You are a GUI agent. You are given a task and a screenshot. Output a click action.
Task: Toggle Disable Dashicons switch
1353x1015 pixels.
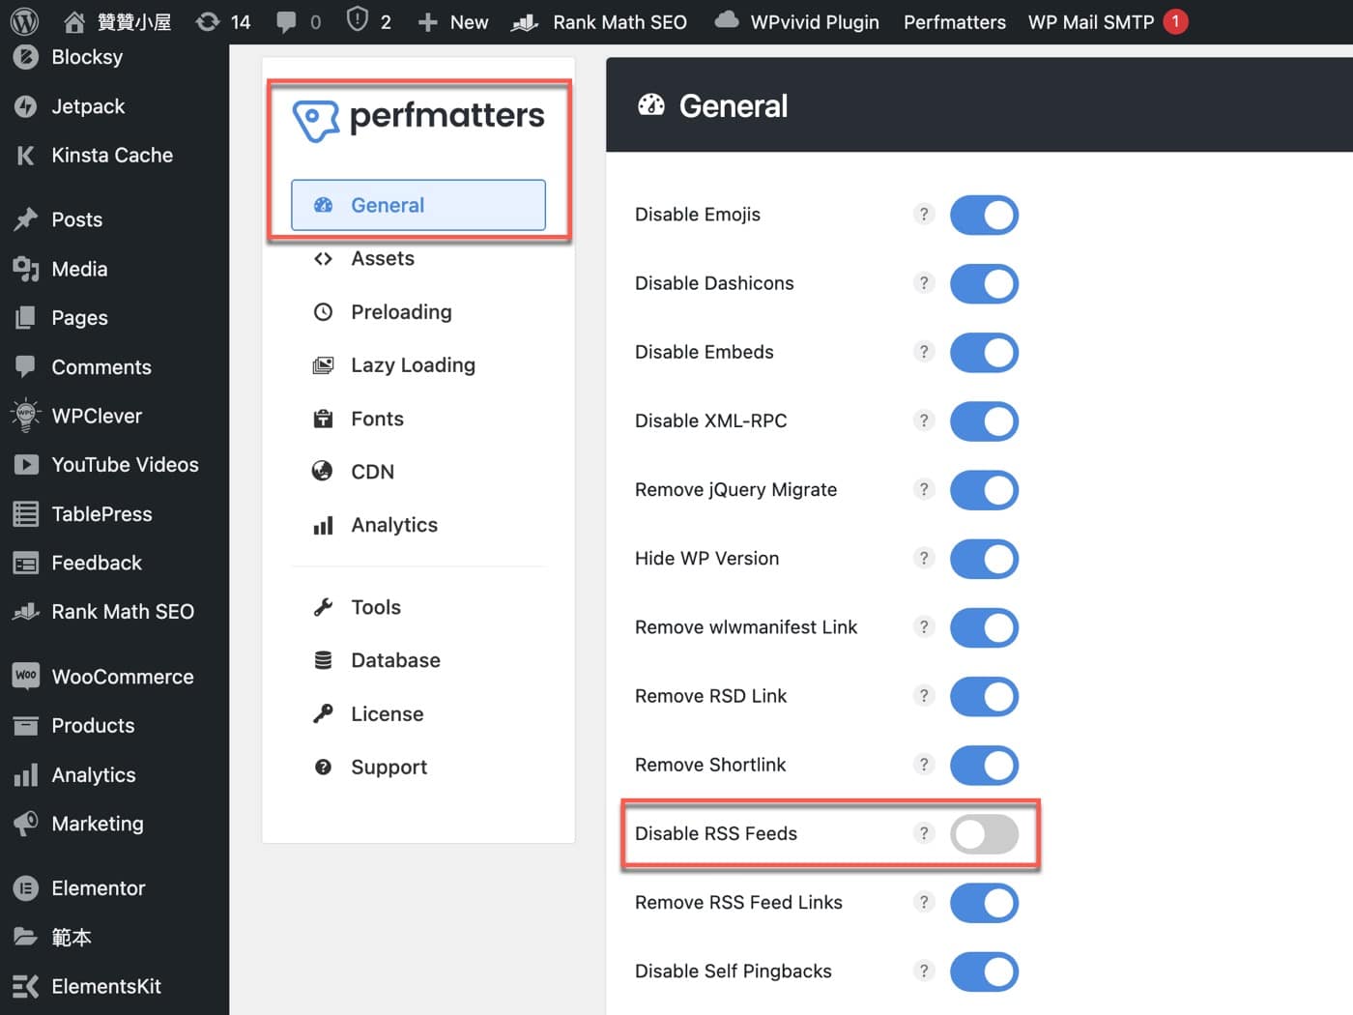coord(984,284)
